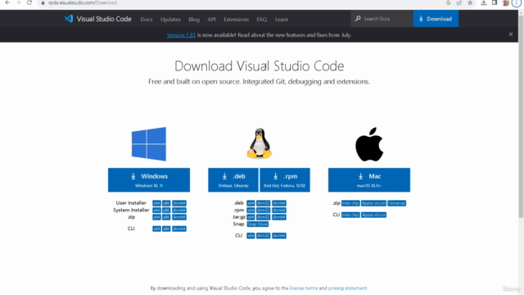
Task: Open the Extensions menu item
Action: pyautogui.click(x=237, y=20)
